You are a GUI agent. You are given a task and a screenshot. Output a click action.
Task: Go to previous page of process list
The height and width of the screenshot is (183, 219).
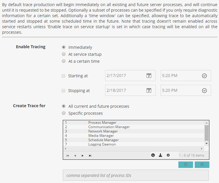point(75,156)
